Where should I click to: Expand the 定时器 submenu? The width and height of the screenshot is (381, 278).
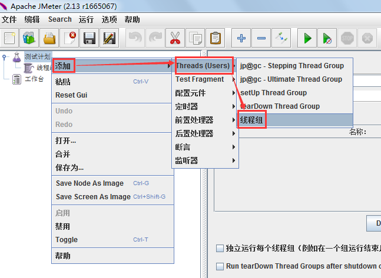pyautogui.click(x=205, y=106)
